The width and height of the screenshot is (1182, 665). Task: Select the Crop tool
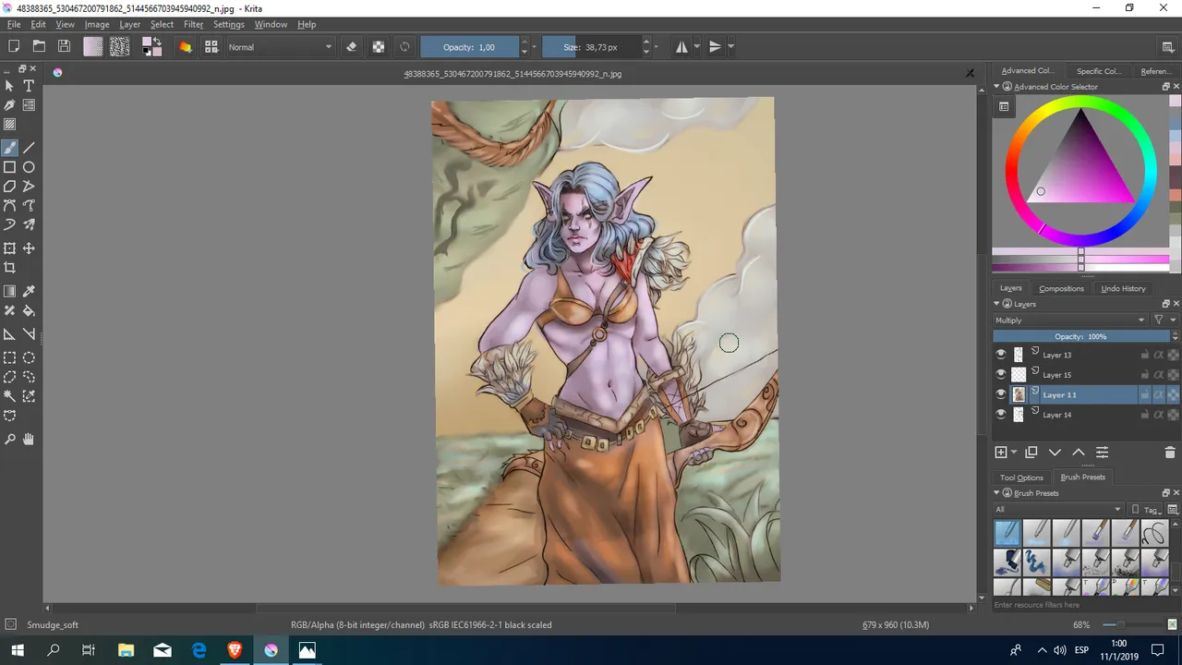[x=9, y=268]
